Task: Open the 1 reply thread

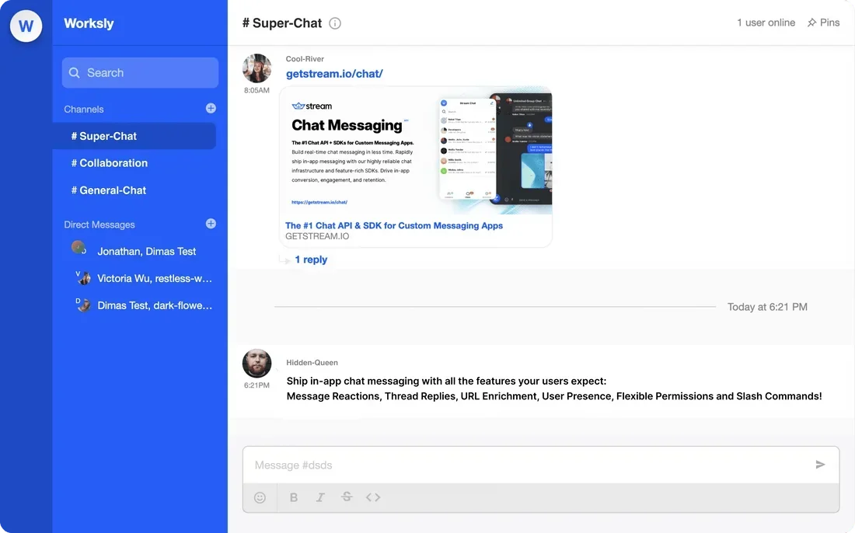Action: tap(311, 259)
